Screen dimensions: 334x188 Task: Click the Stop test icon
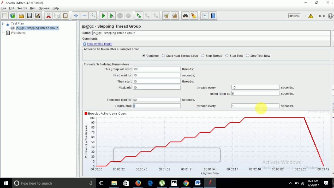120,16
